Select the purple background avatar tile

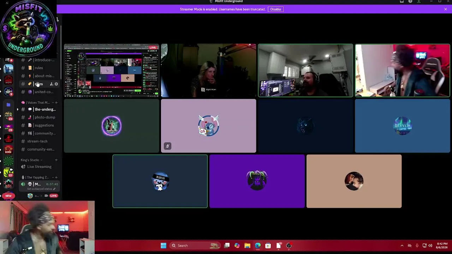pos(257,181)
